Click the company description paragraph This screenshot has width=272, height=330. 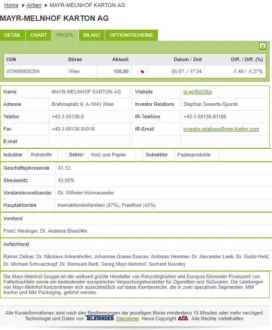pyautogui.click(x=134, y=284)
